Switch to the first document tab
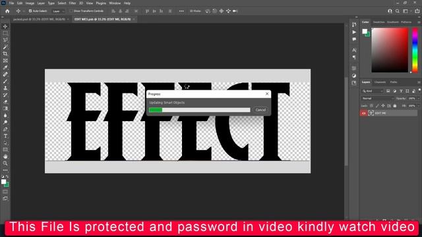Screen dimensions: 422x237 click(40, 19)
